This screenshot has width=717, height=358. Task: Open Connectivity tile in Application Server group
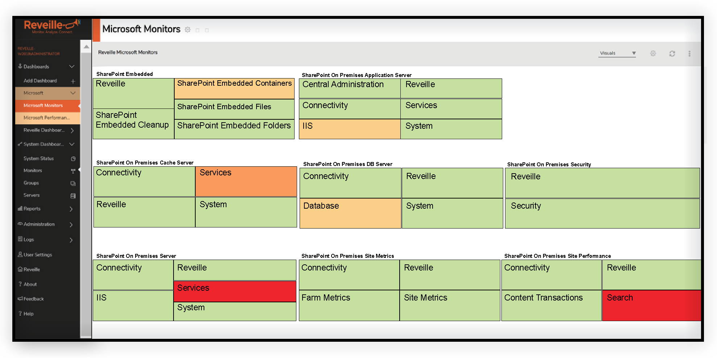tap(350, 108)
